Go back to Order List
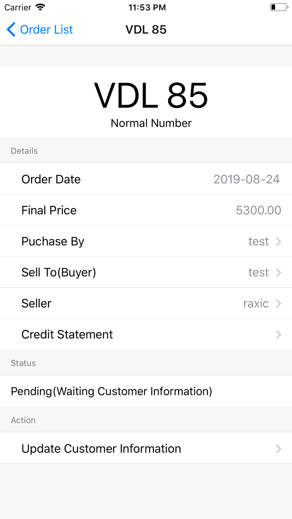Screen dimensions: 292x519 point(40,29)
